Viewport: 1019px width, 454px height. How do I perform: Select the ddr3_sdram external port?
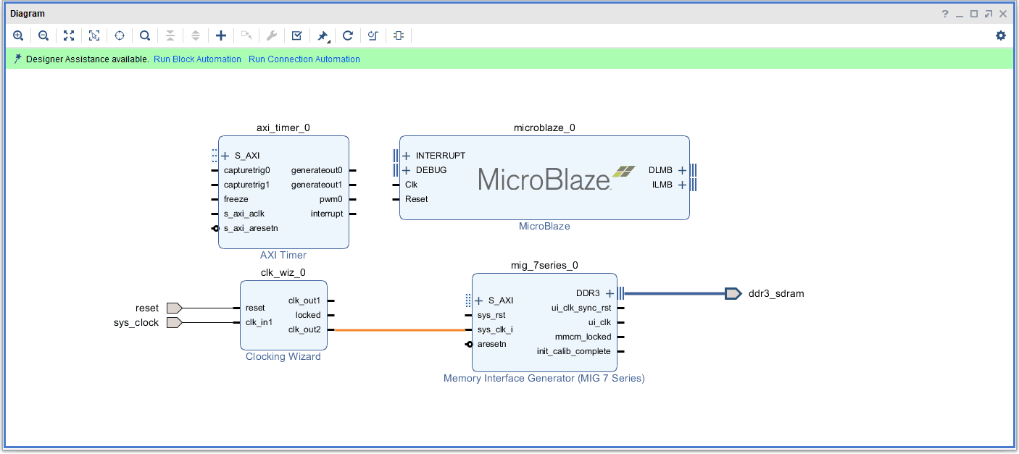[x=733, y=293]
